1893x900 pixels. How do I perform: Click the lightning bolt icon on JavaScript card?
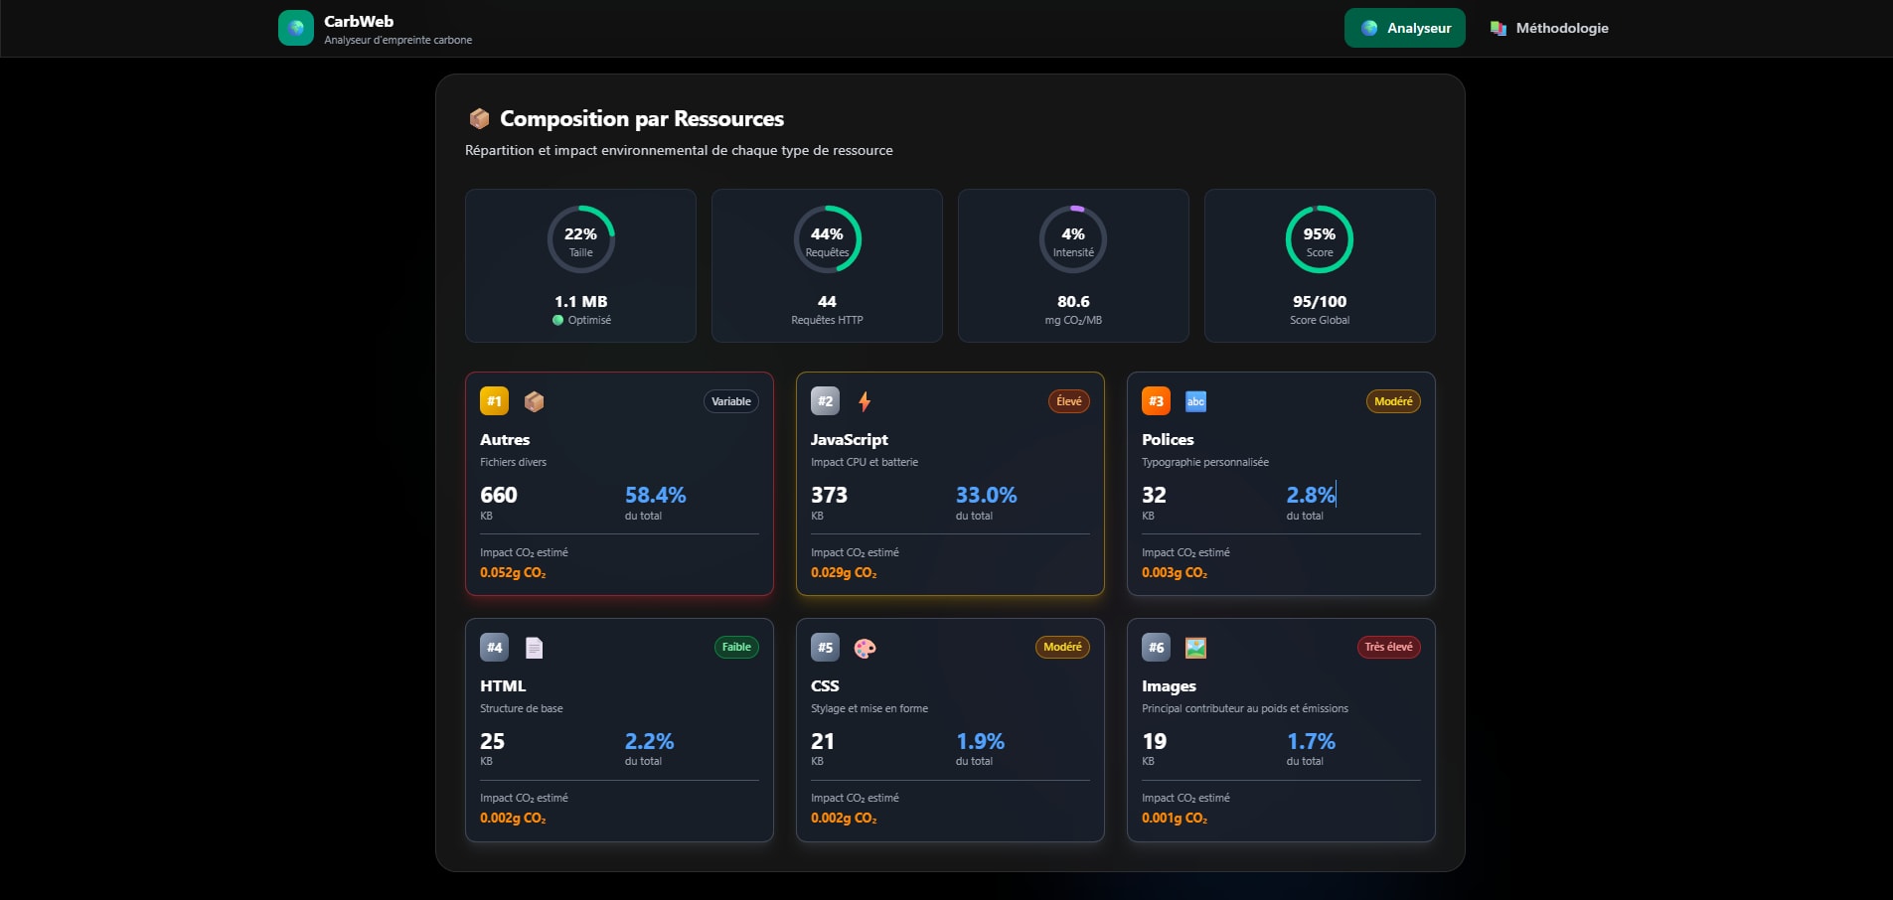(x=865, y=401)
